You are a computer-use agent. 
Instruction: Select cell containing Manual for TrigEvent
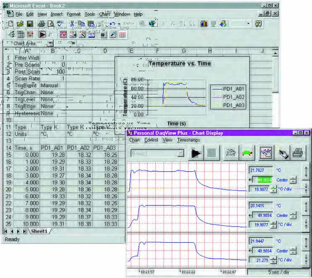coord(53,86)
